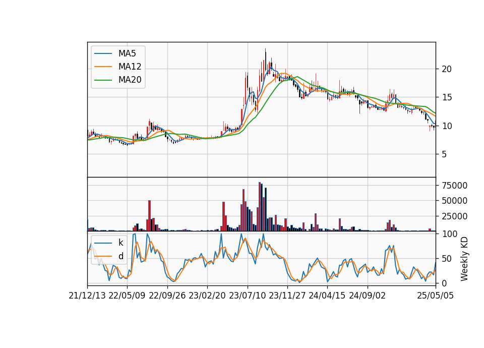The height and width of the screenshot is (348, 484).
Task: Click the price axis value 20
Action: click(447, 69)
